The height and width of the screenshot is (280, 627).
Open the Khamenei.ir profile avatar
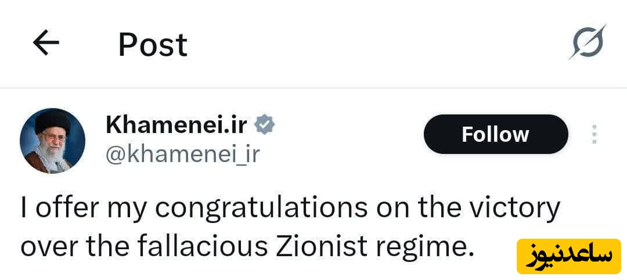53,140
